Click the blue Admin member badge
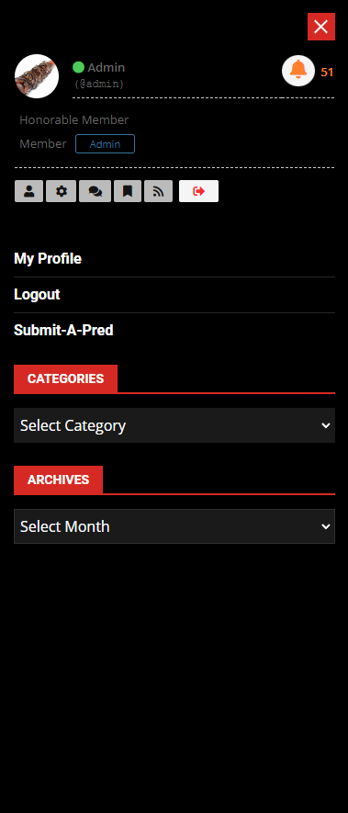 (x=105, y=144)
